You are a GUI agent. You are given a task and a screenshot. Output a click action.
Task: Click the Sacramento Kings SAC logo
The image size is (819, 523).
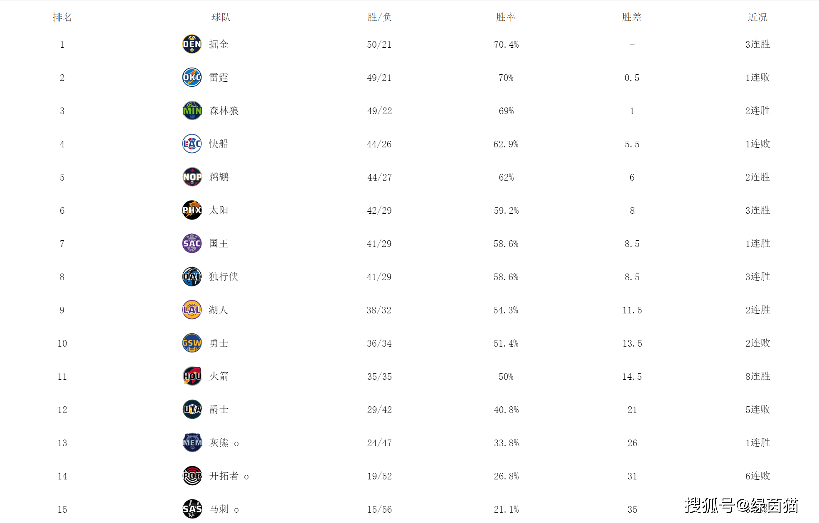tap(192, 243)
